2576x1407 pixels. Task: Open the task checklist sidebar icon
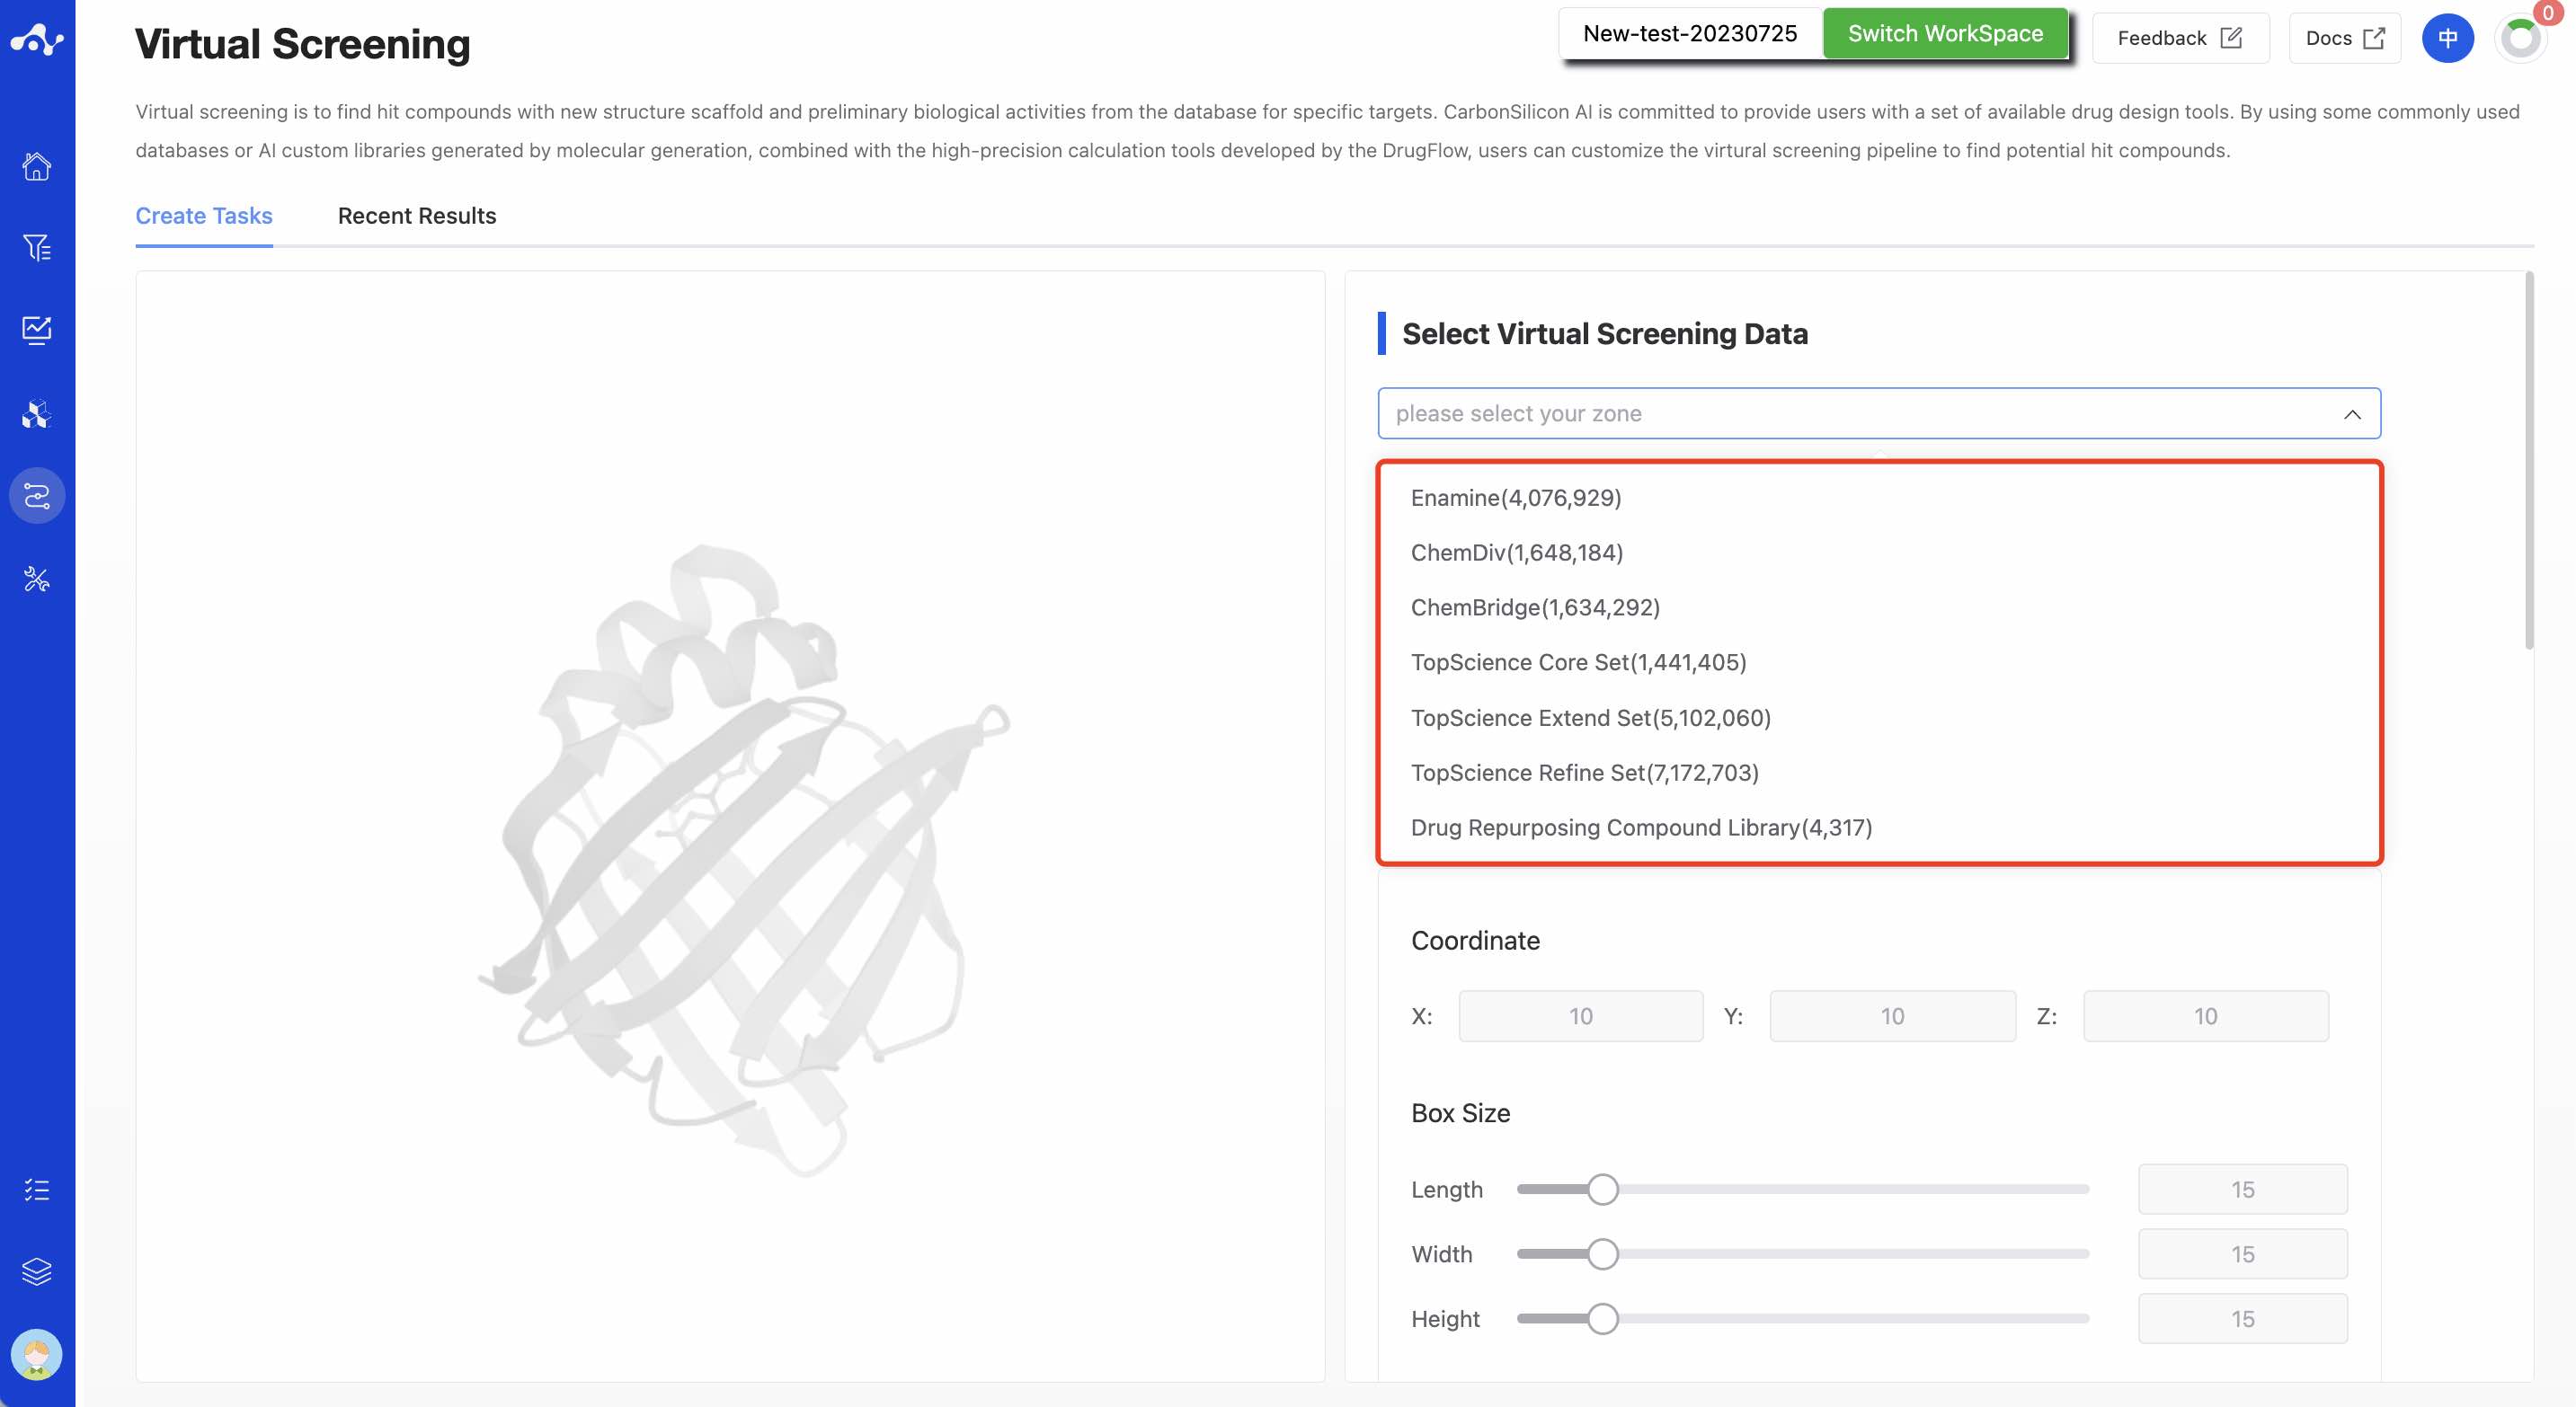pyautogui.click(x=37, y=1190)
